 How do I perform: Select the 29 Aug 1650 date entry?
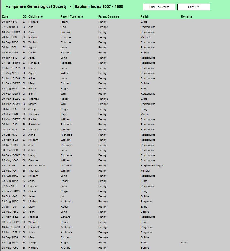coord(10,202)
